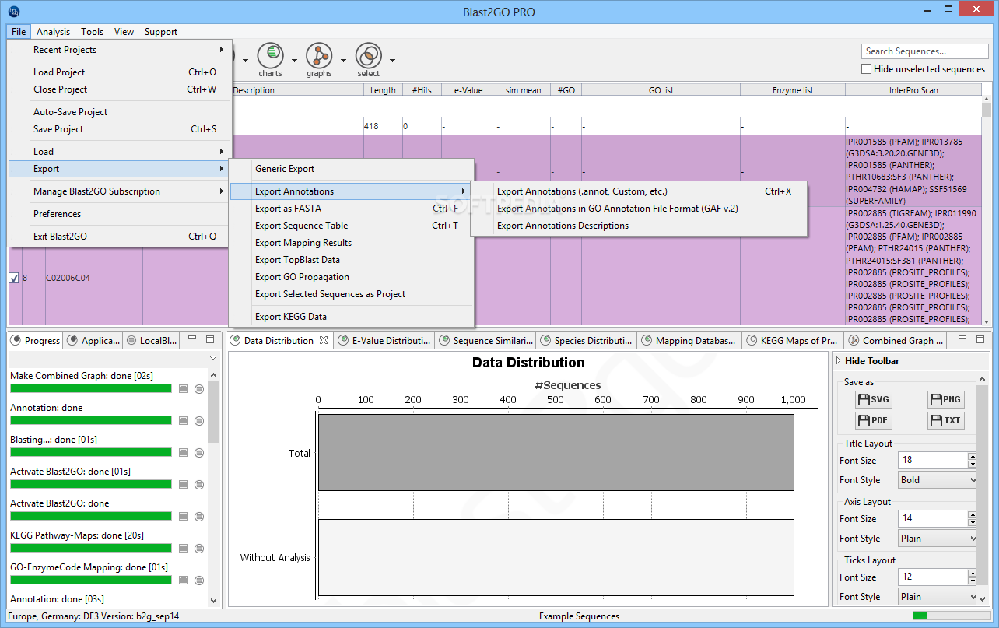Open the graphs dropdown arrow

pyautogui.click(x=343, y=60)
